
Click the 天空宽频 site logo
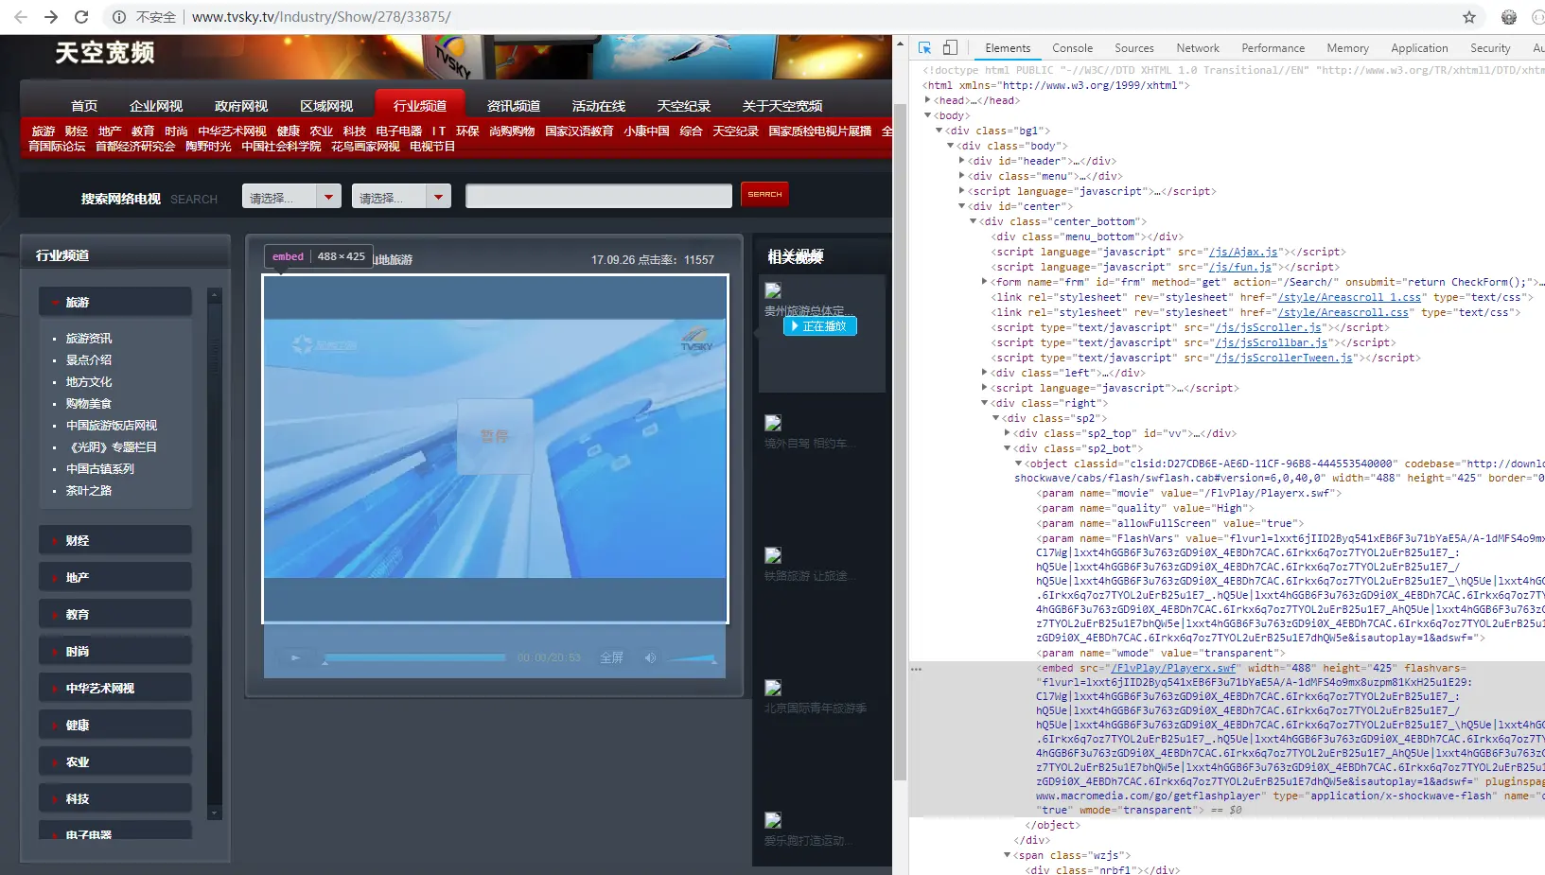point(104,53)
